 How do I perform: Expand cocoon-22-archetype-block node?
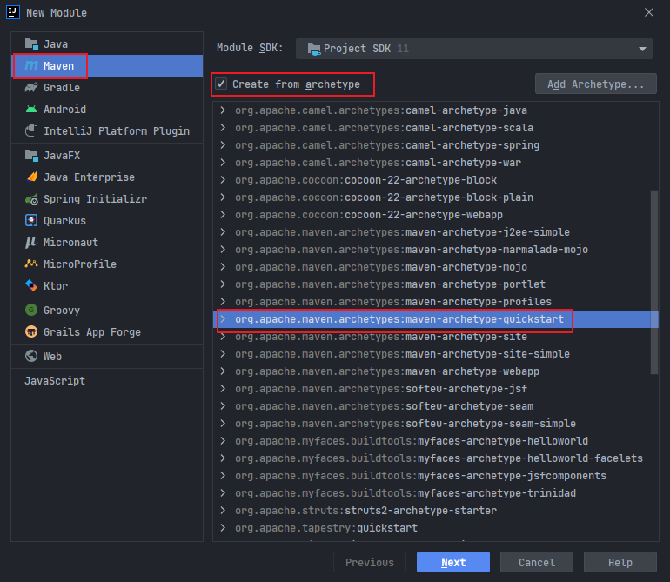[223, 180]
